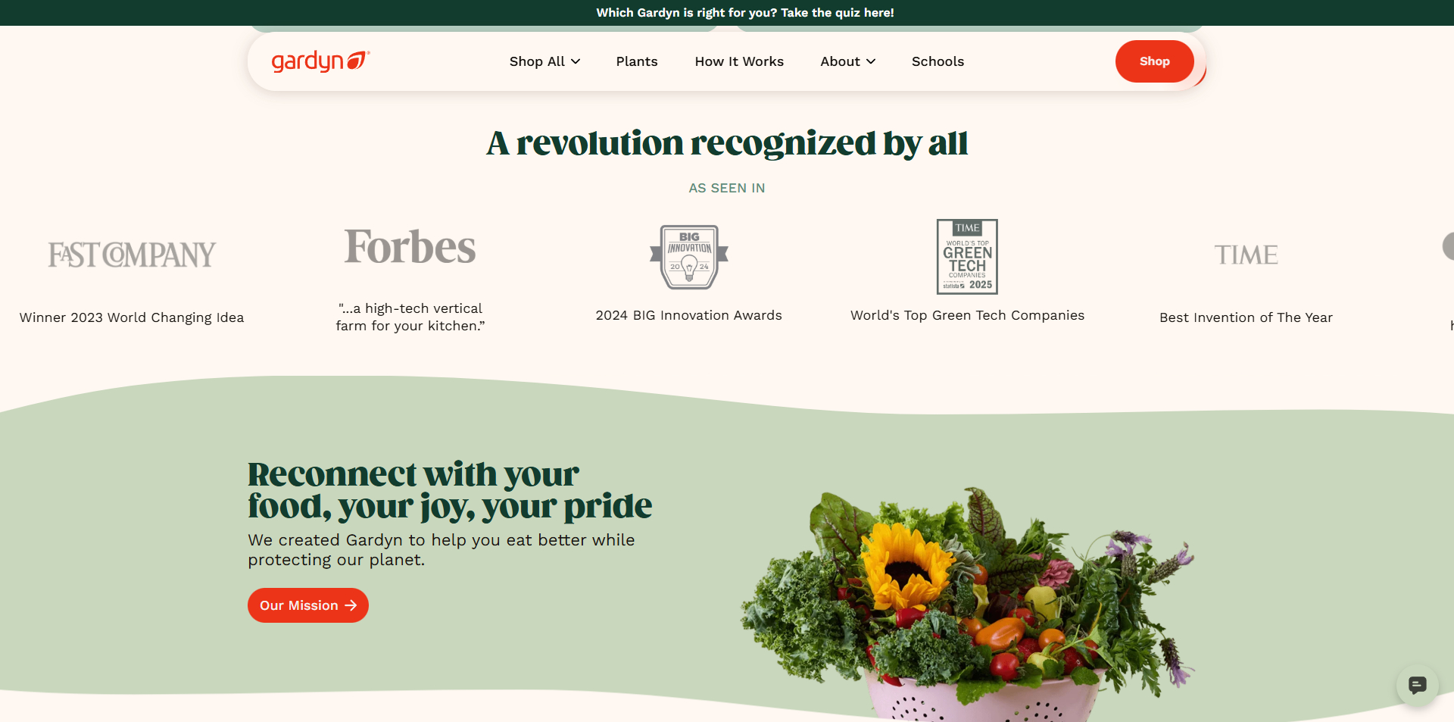This screenshot has height=722, width=1454.
Task: Click the BIG Innovation 2024 badge
Action: coord(689,257)
